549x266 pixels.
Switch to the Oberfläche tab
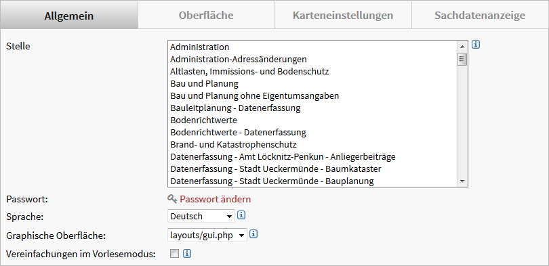click(206, 16)
